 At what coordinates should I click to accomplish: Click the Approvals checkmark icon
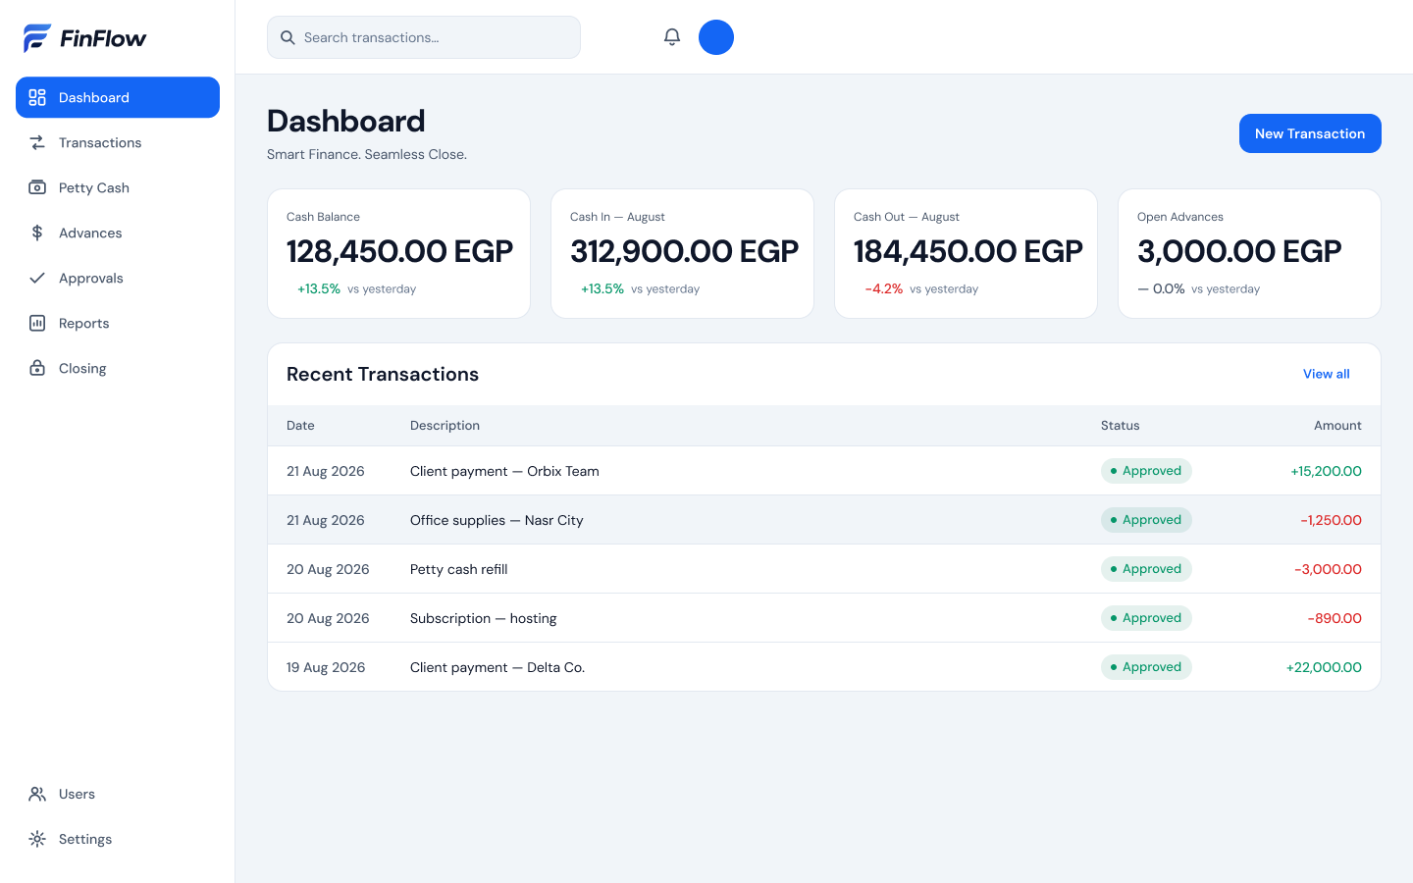pos(37,278)
